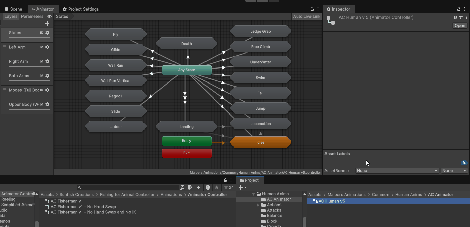The image size is (470, 227).
Task: Open the AssetBundle None dropdown
Action: pos(397,171)
